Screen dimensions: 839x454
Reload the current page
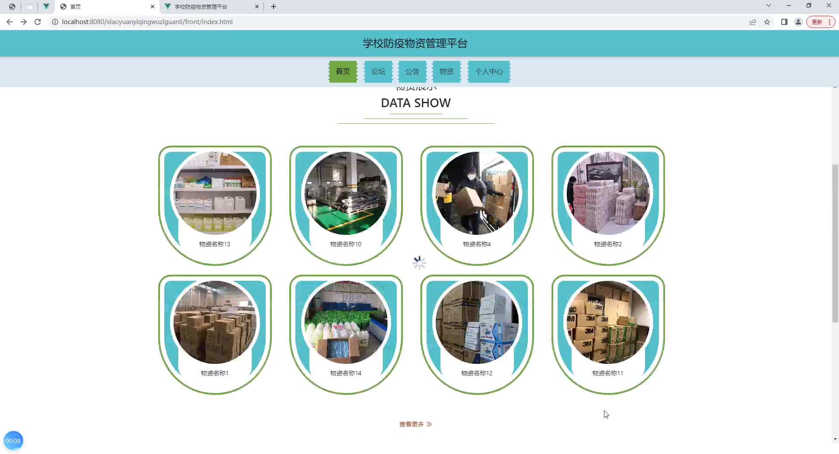pyautogui.click(x=38, y=22)
